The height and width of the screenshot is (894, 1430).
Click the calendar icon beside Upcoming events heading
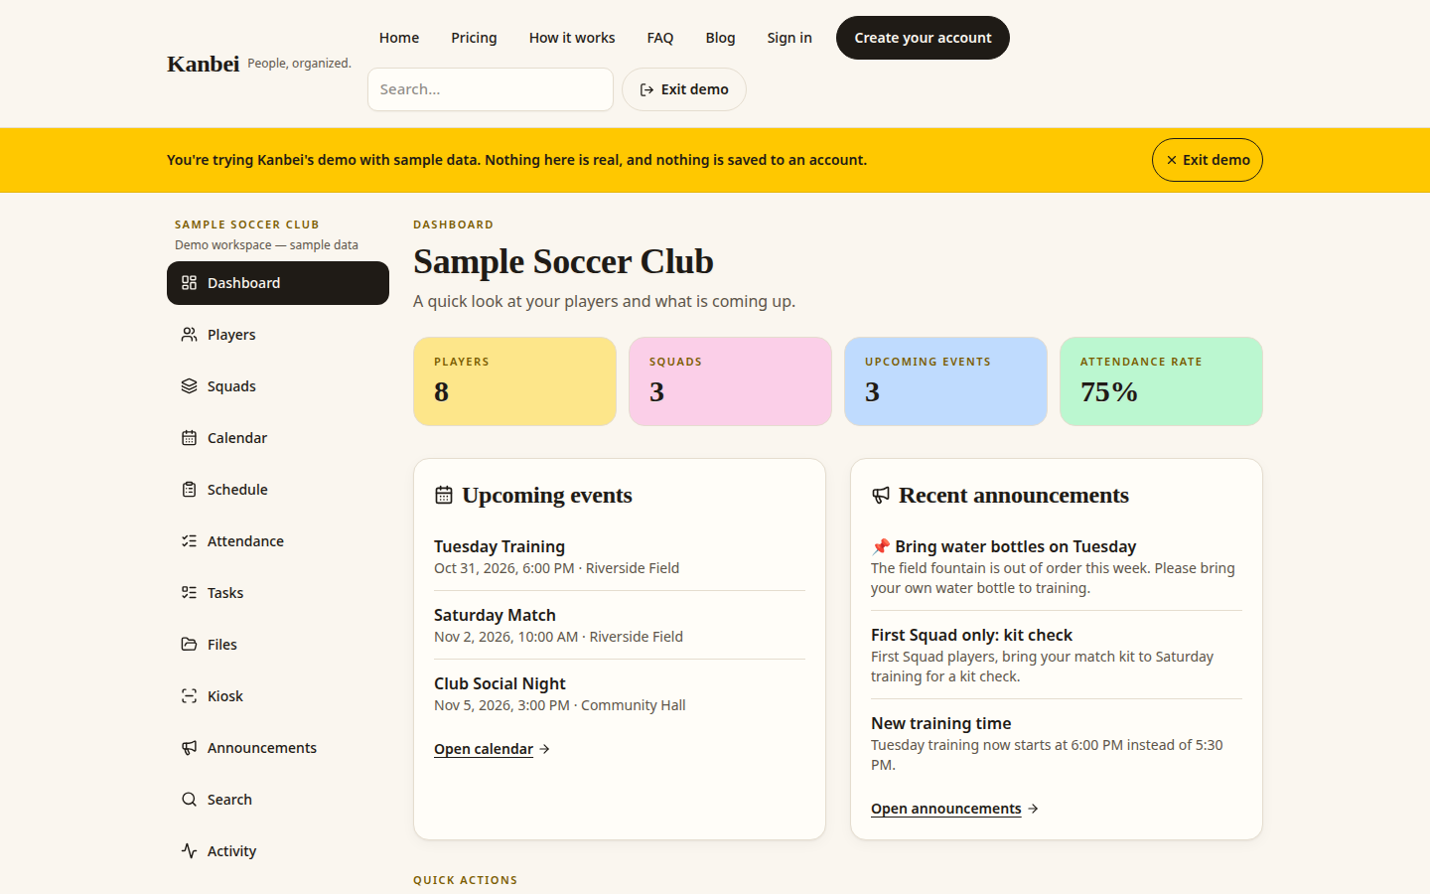[x=444, y=495]
